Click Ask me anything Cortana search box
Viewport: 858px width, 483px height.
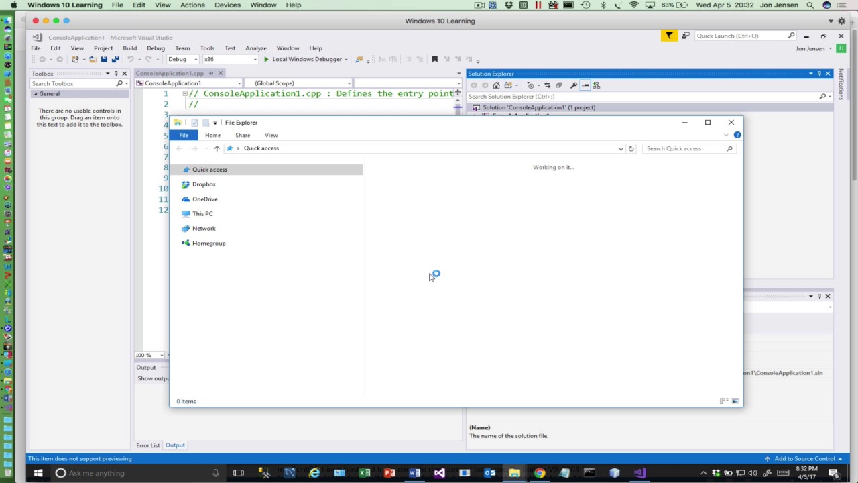(137, 473)
